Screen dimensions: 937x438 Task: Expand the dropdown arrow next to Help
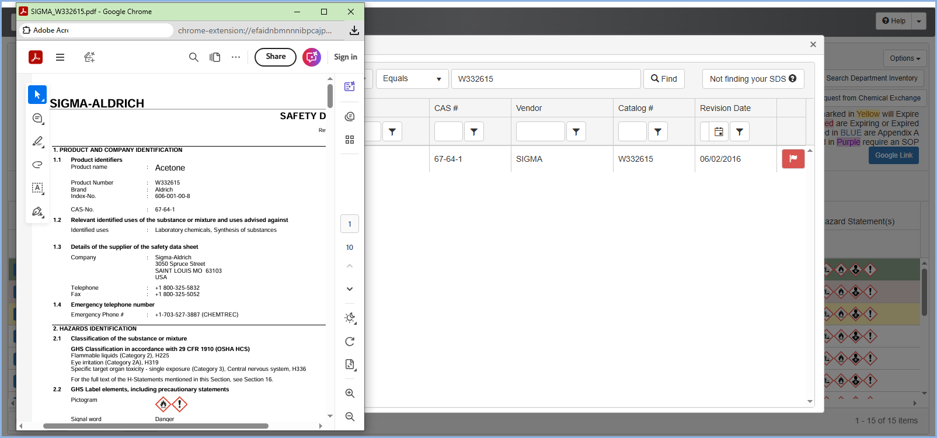click(x=919, y=21)
